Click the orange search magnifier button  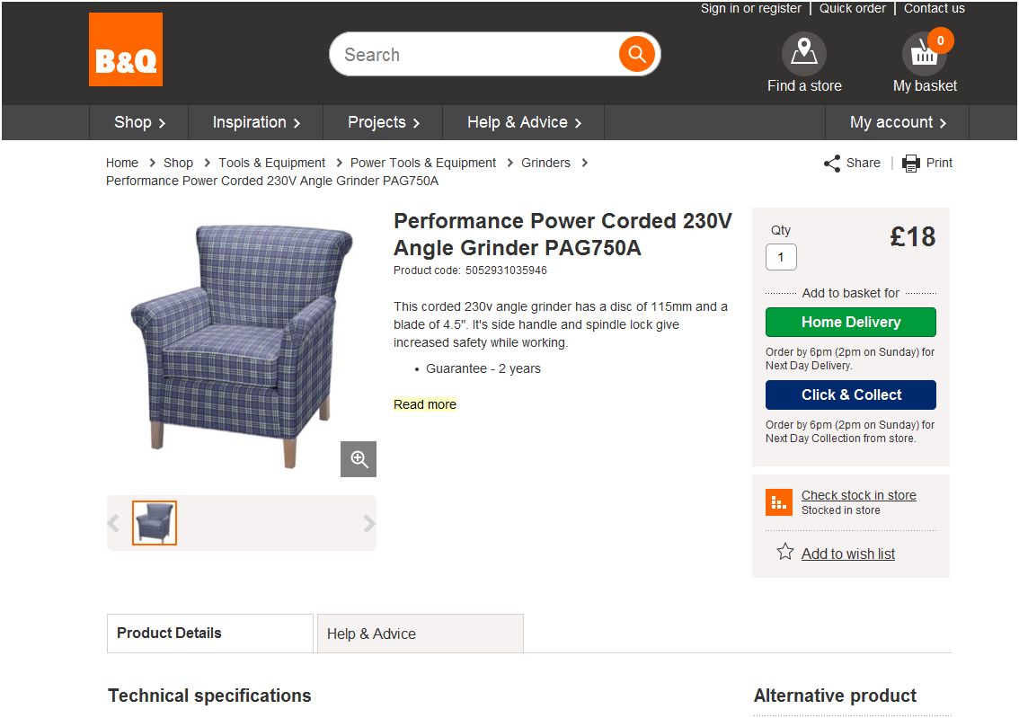[636, 54]
